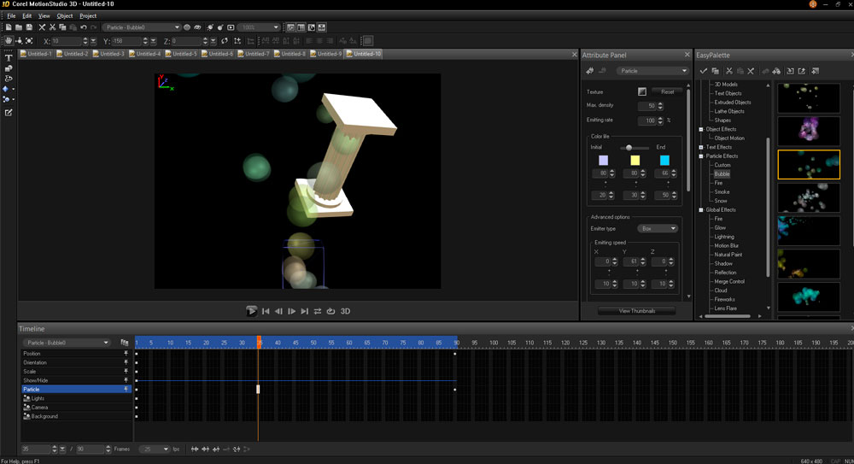Click the texture icon beside Reset
854x464 pixels.
click(642, 91)
